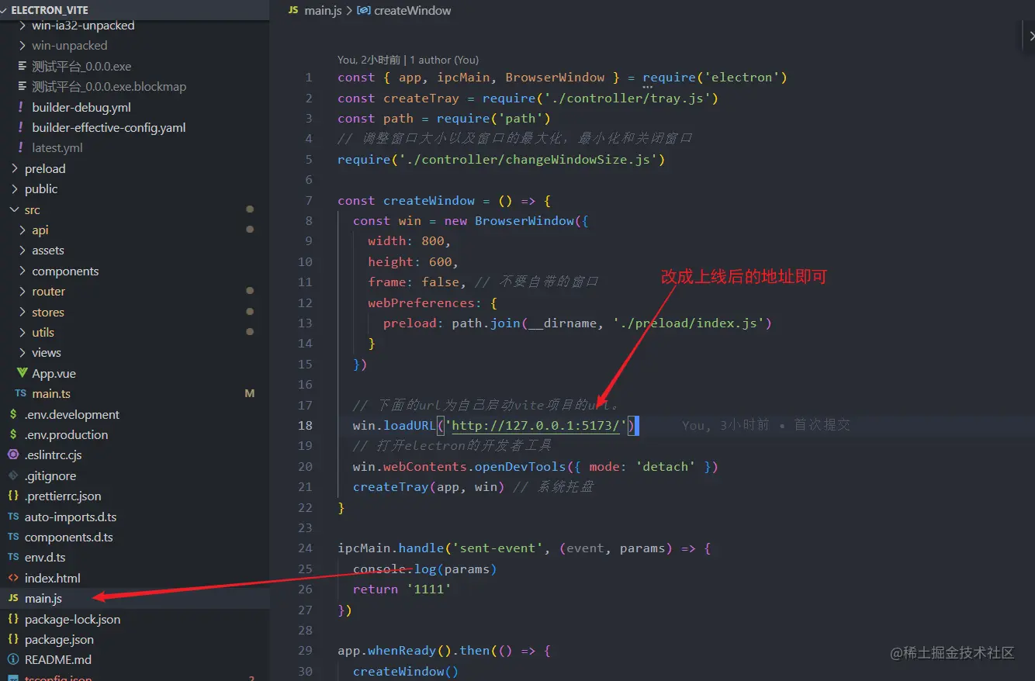
Task: Click the createTray(app, win) call
Action: [429, 486]
